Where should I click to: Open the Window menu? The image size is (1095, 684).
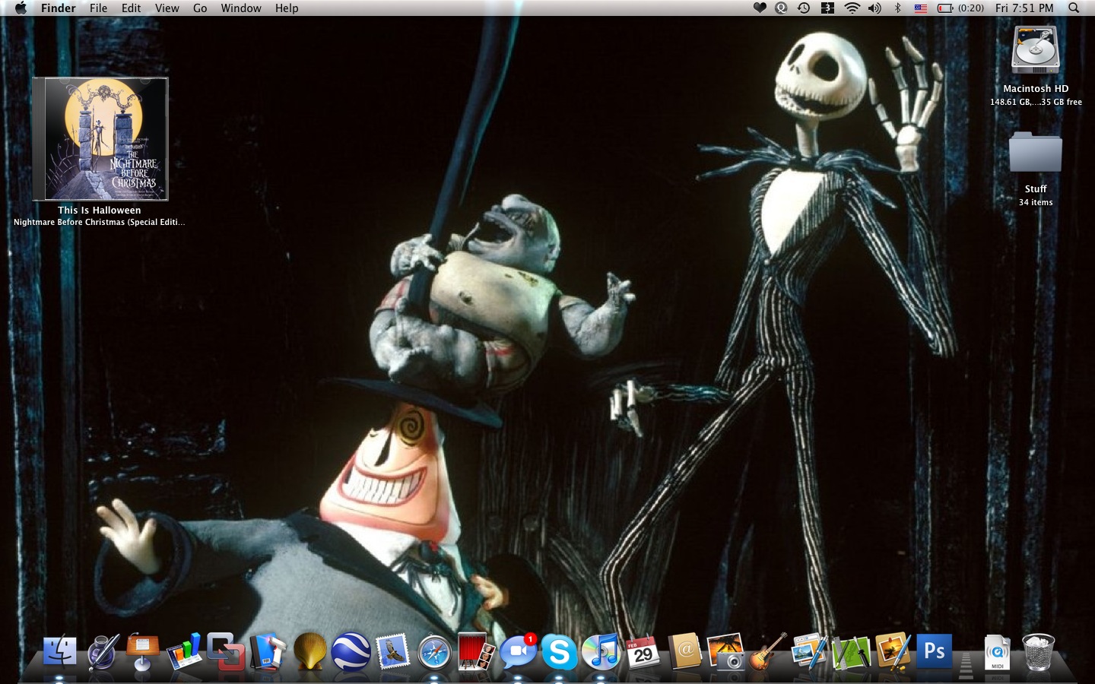[x=241, y=8]
